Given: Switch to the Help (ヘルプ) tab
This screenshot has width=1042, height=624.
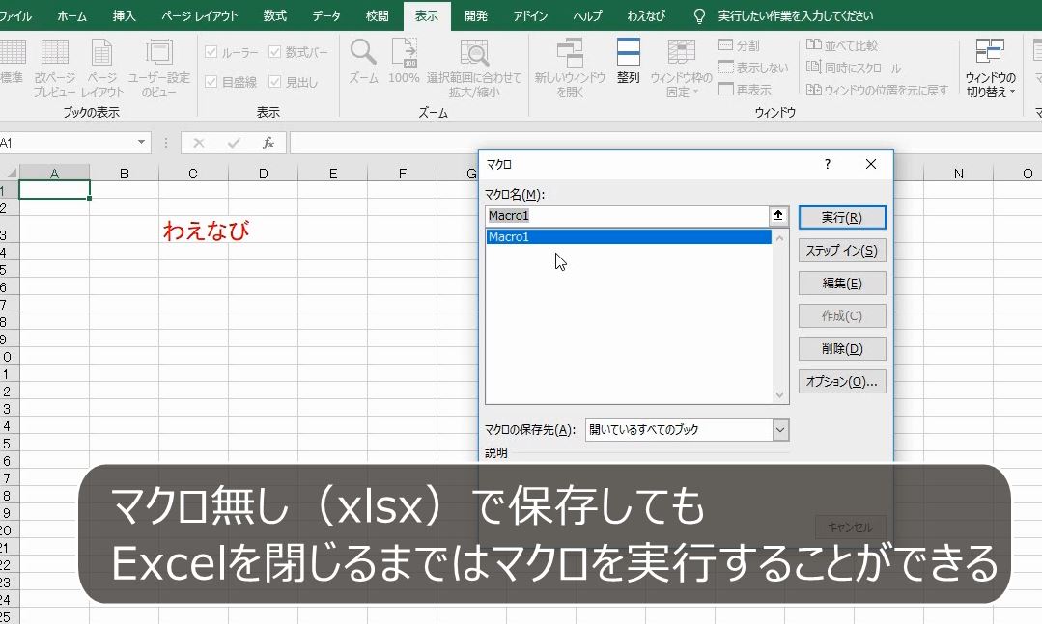Looking at the screenshot, I should [587, 15].
